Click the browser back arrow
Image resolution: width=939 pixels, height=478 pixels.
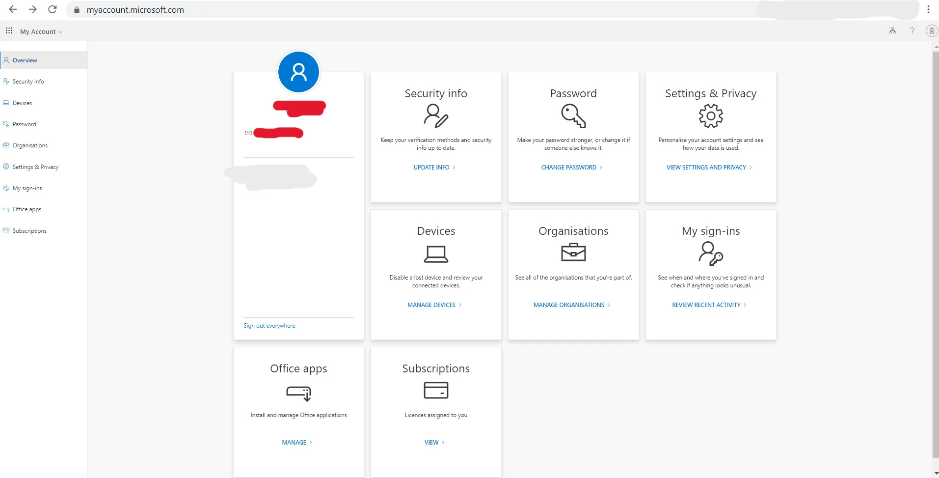pos(13,9)
